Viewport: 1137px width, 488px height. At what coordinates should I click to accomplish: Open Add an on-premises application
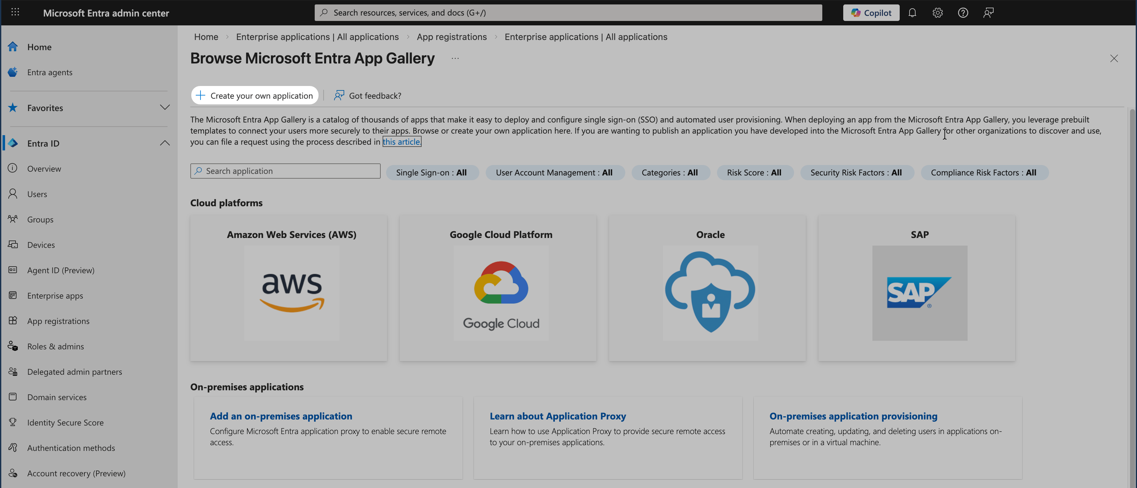pyautogui.click(x=281, y=416)
